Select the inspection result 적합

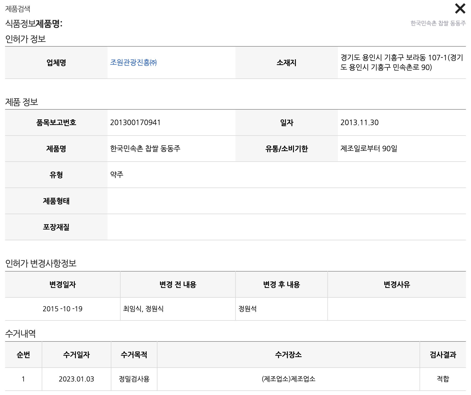point(443,379)
